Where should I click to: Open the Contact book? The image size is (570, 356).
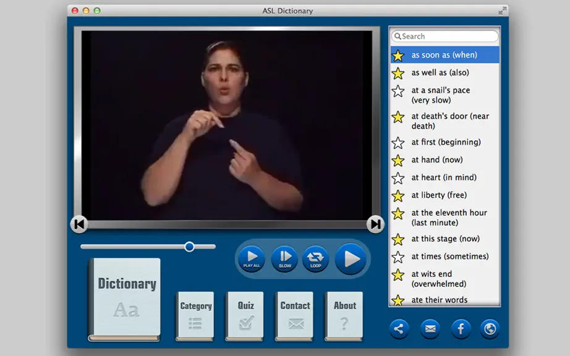click(294, 316)
